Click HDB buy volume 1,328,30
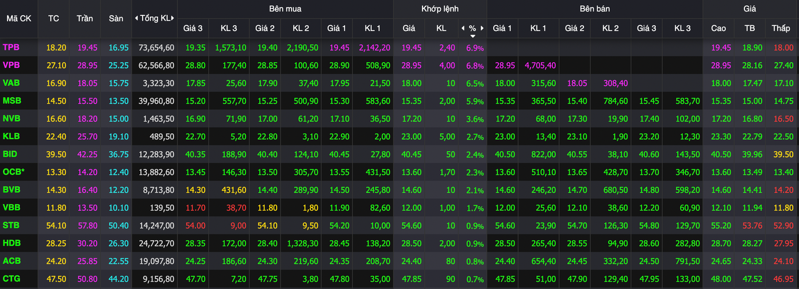 click(x=302, y=244)
